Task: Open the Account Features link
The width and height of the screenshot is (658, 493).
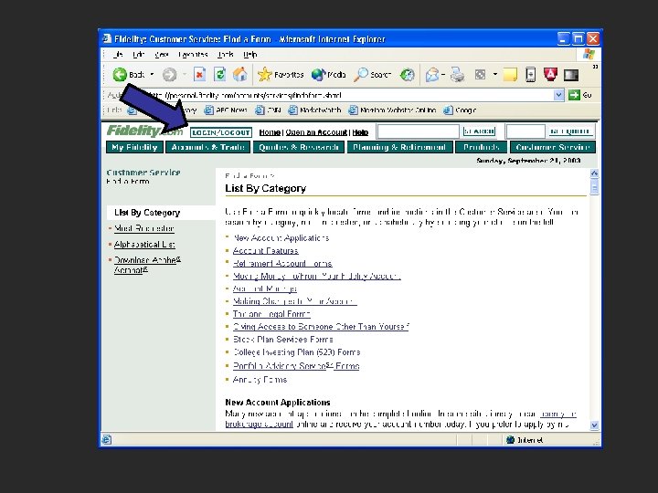Action: click(x=266, y=251)
